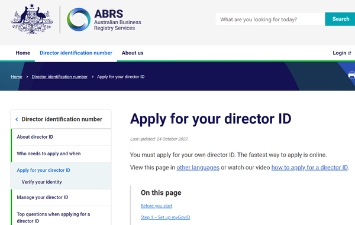The width and height of the screenshot is (355, 225).
Task: Select sidebar item Apply for your director ID
Action: coord(43,170)
